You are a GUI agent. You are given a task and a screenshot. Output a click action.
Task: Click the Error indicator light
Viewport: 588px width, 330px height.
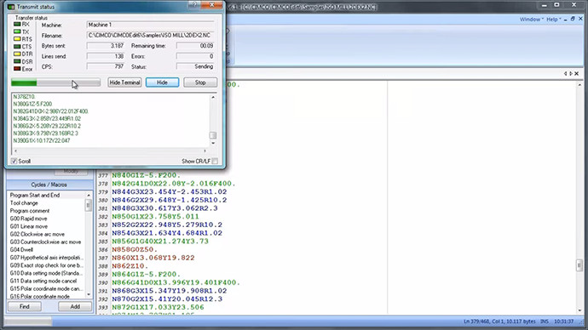17,69
